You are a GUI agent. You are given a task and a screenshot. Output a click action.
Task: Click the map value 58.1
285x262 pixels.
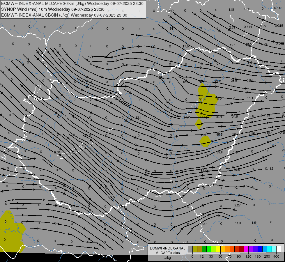pyautogui.click(x=205, y=224)
